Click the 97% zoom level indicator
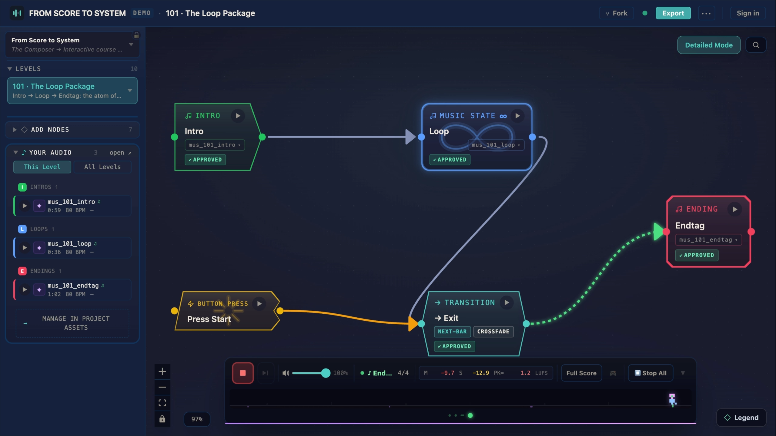Image resolution: width=776 pixels, height=436 pixels. click(197, 419)
